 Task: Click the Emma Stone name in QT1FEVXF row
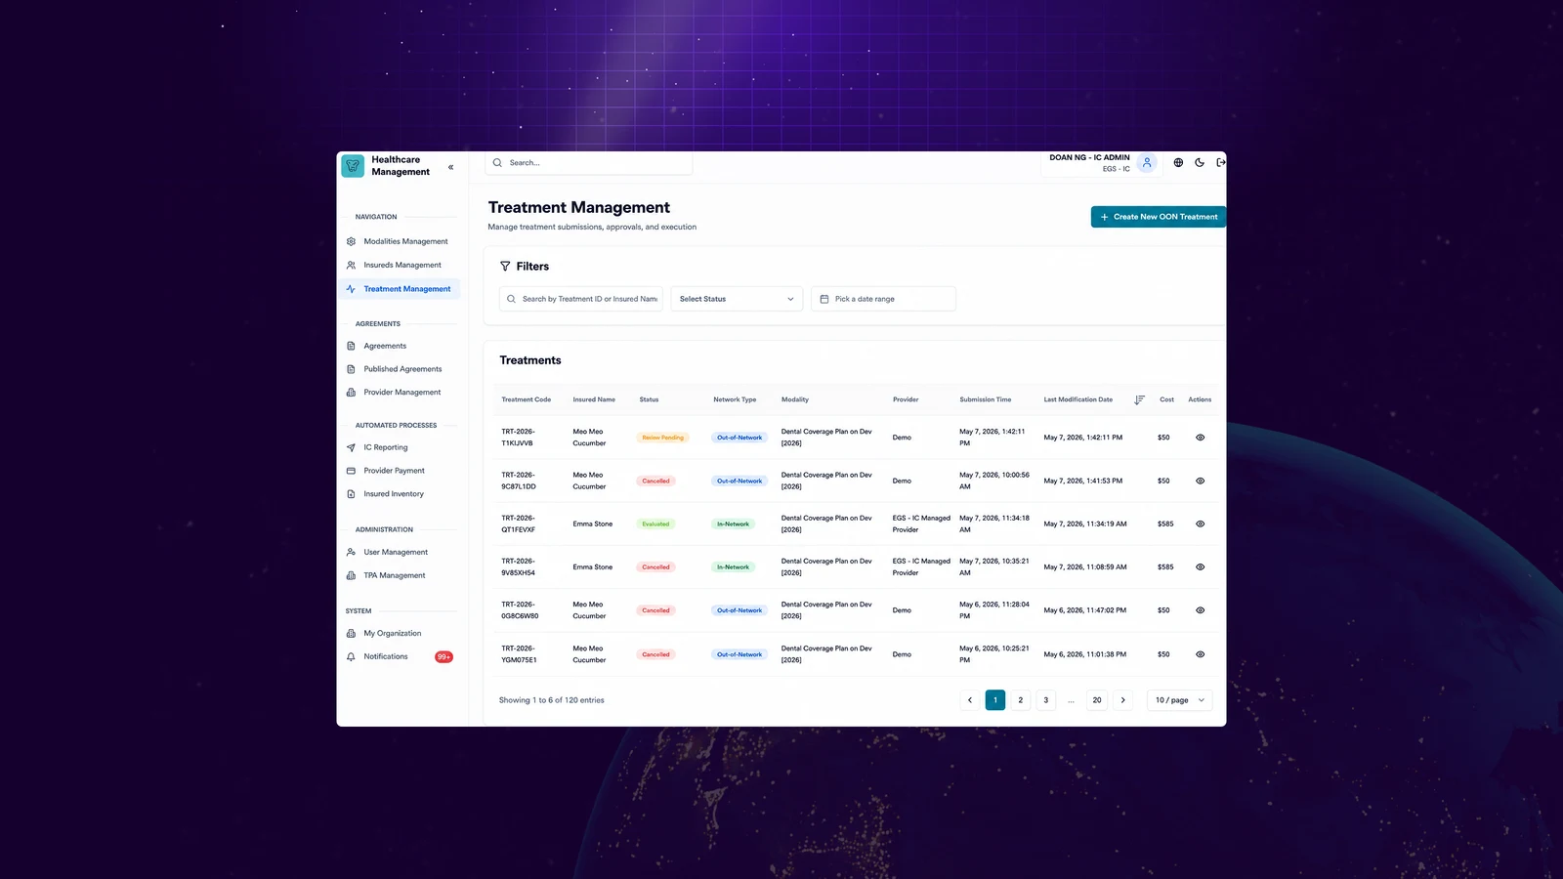(x=593, y=523)
